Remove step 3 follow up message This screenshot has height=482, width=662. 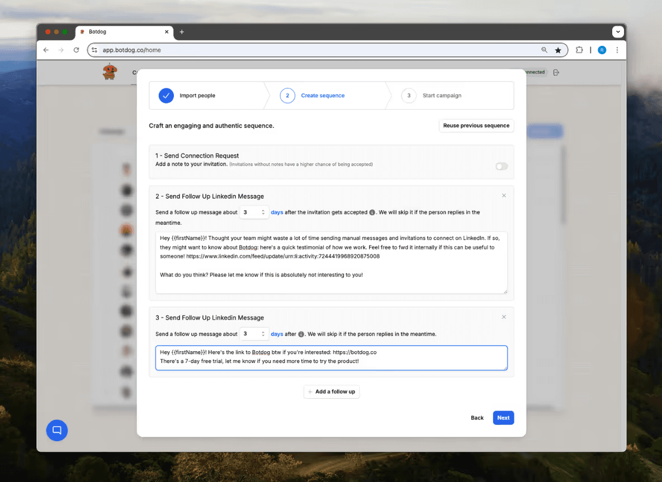[x=504, y=317]
